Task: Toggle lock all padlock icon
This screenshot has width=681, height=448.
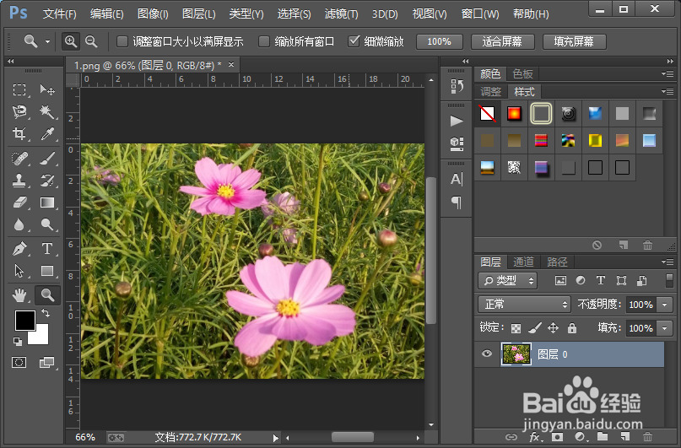Action: click(x=572, y=328)
